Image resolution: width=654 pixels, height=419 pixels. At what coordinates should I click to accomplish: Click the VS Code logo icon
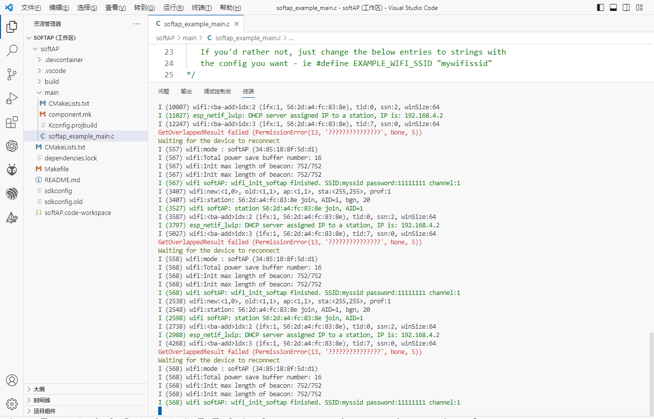point(8,7)
